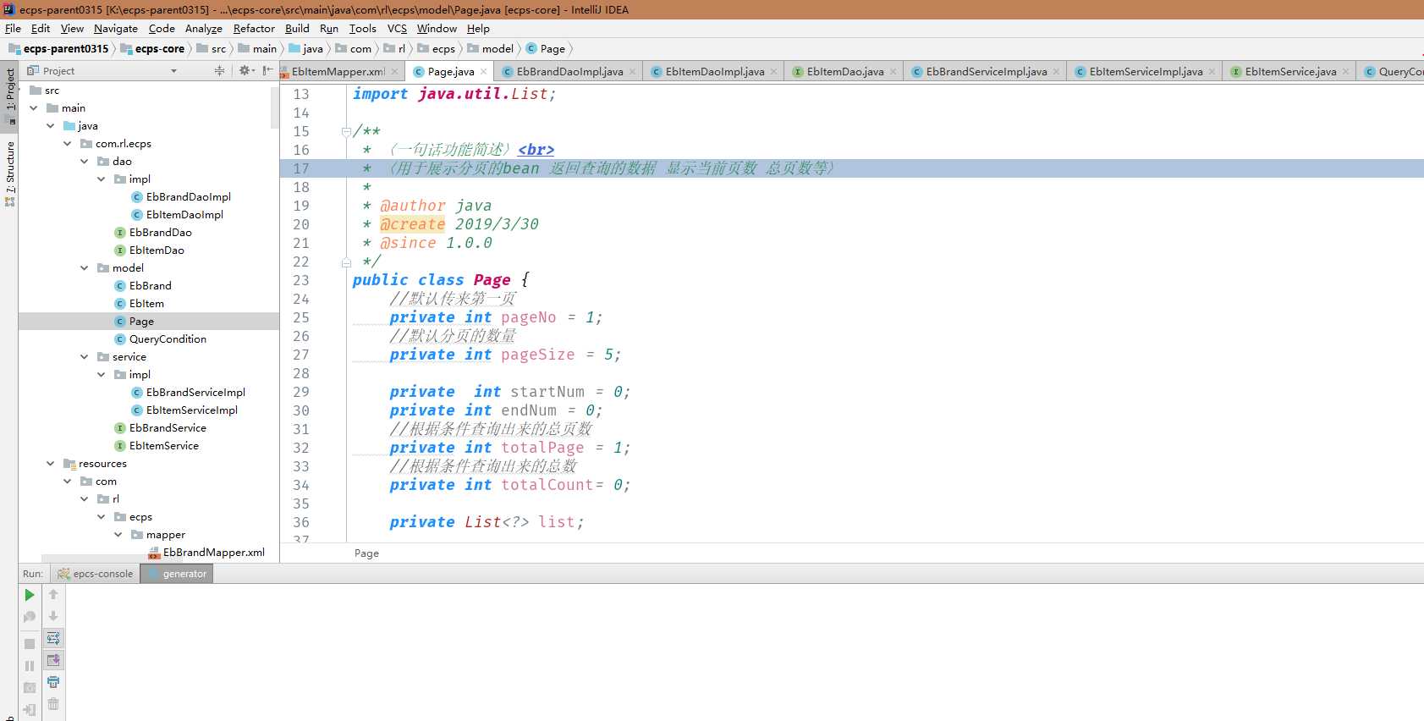Click the Print icon in Run panel
Image resolution: width=1424 pixels, height=721 pixels.
(53, 682)
